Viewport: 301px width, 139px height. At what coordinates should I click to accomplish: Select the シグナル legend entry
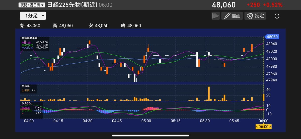tap(27, 110)
